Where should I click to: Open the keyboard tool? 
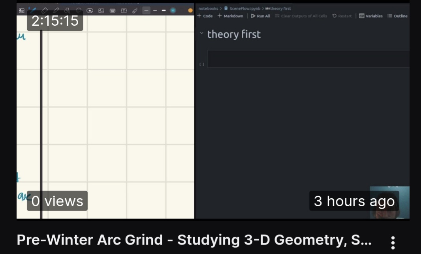click(113, 11)
